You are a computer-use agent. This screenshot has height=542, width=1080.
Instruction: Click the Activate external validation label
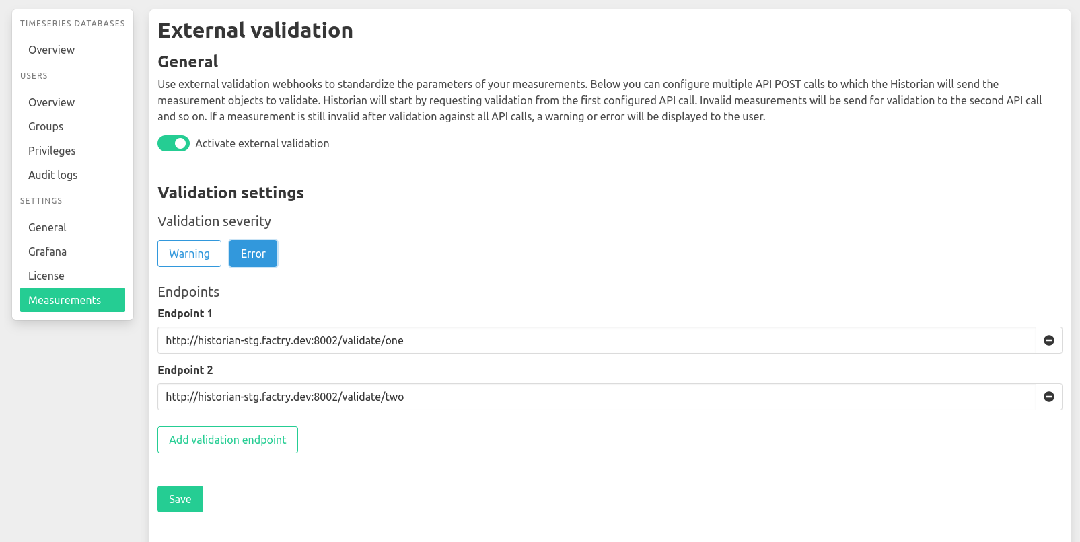click(x=262, y=143)
